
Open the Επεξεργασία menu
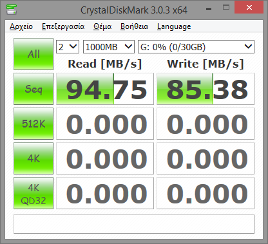(x=63, y=26)
